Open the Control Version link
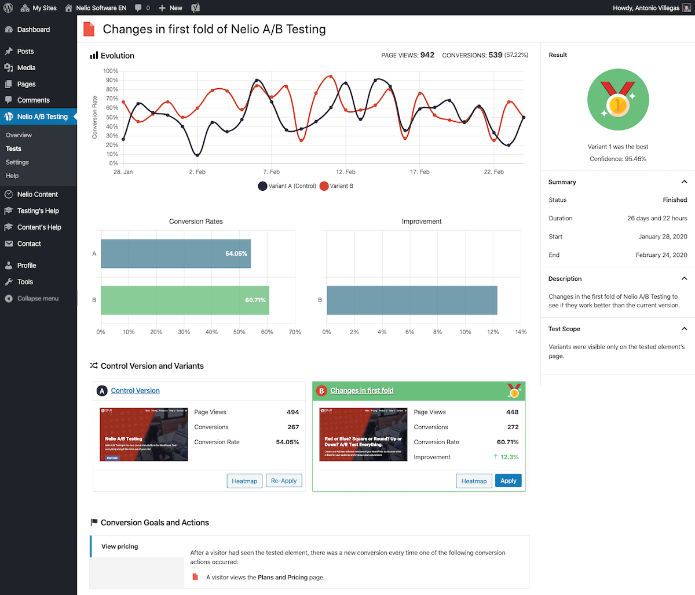The height and width of the screenshot is (595, 695). click(x=136, y=391)
